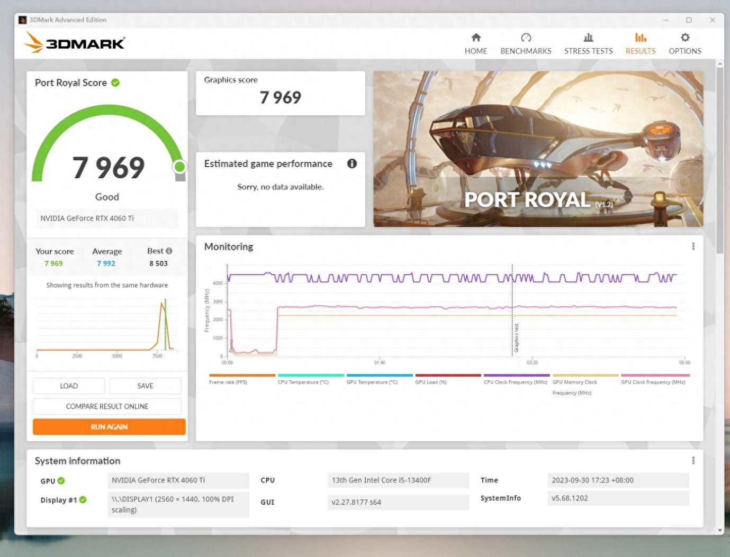The height and width of the screenshot is (557, 730).
Task: Maximize the 3DMark window
Action: click(689, 20)
